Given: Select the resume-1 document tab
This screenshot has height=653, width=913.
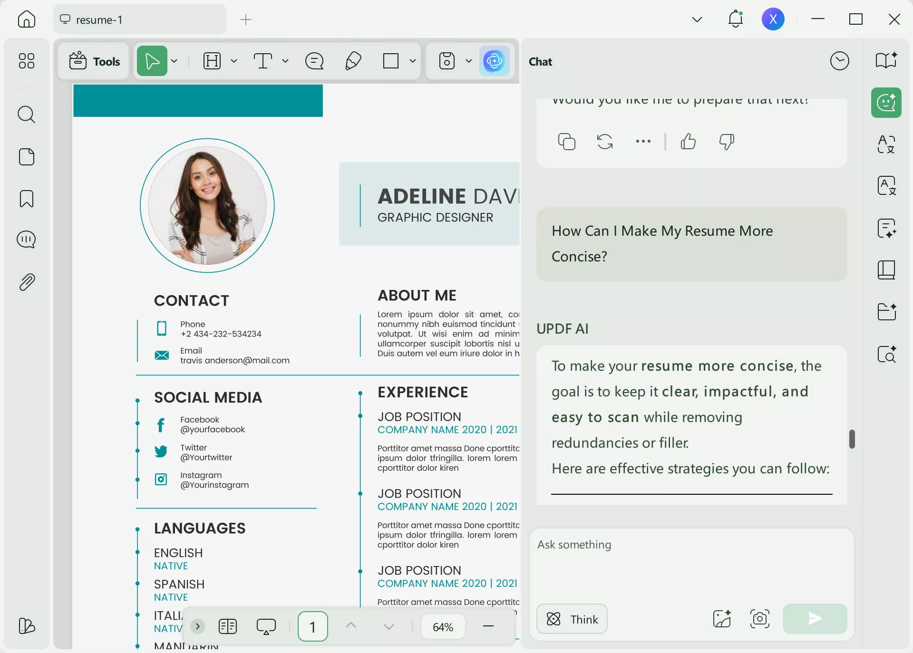Looking at the screenshot, I should pos(139,19).
